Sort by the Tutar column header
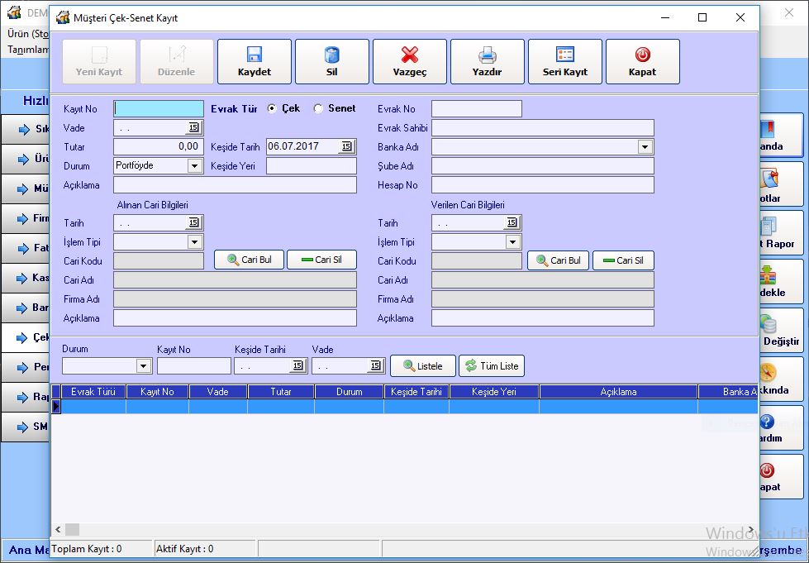Screen dimensions: 809x563 pos(281,392)
